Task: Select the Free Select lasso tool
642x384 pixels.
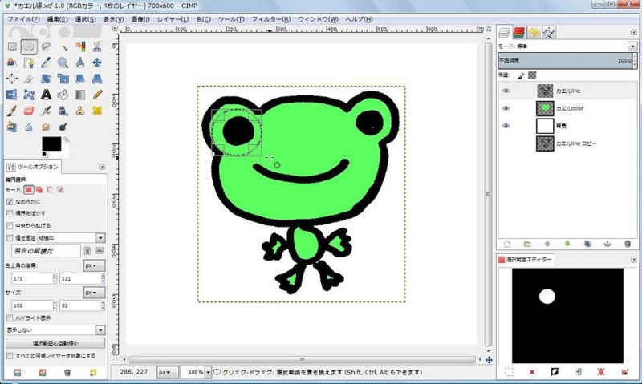Action: [46, 46]
